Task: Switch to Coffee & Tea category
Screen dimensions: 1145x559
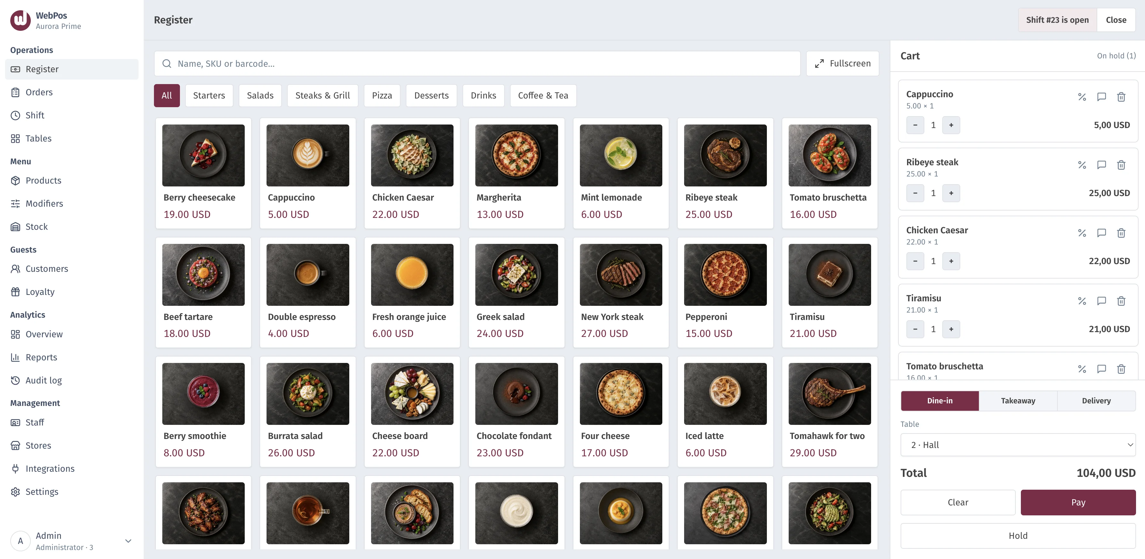Action: click(543, 96)
